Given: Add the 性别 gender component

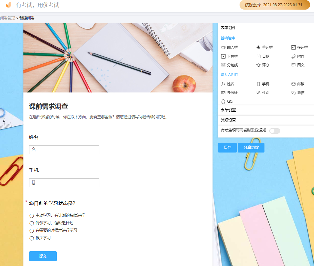Looking at the screenshot, I should [x=263, y=93].
